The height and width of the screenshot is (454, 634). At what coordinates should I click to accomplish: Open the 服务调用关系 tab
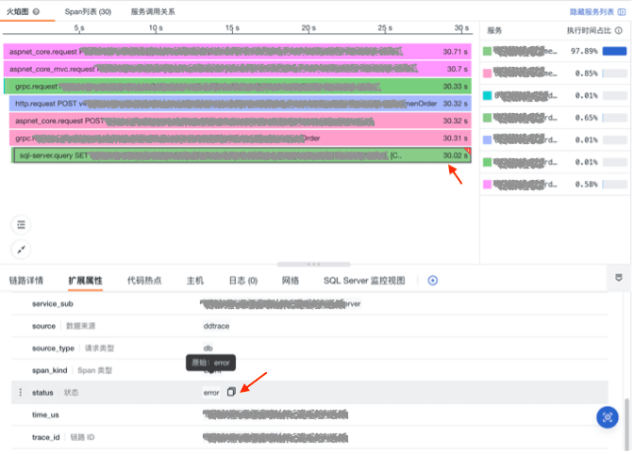tap(153, 11)
